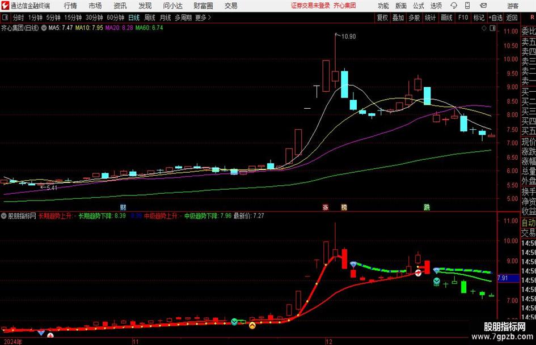Open the customer service headset icon
The image size is (536, 345).
454,6
